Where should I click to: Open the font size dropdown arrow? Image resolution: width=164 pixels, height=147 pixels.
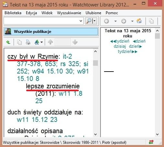(42, 42)
